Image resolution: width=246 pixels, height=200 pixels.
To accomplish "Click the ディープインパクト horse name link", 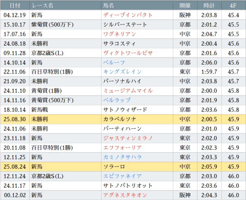I will (128, 15).
